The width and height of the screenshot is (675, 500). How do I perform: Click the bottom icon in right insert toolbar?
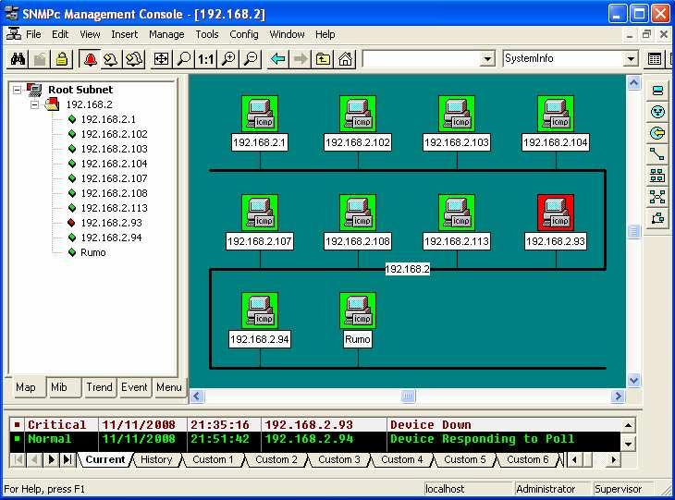(x=657, y=218)
